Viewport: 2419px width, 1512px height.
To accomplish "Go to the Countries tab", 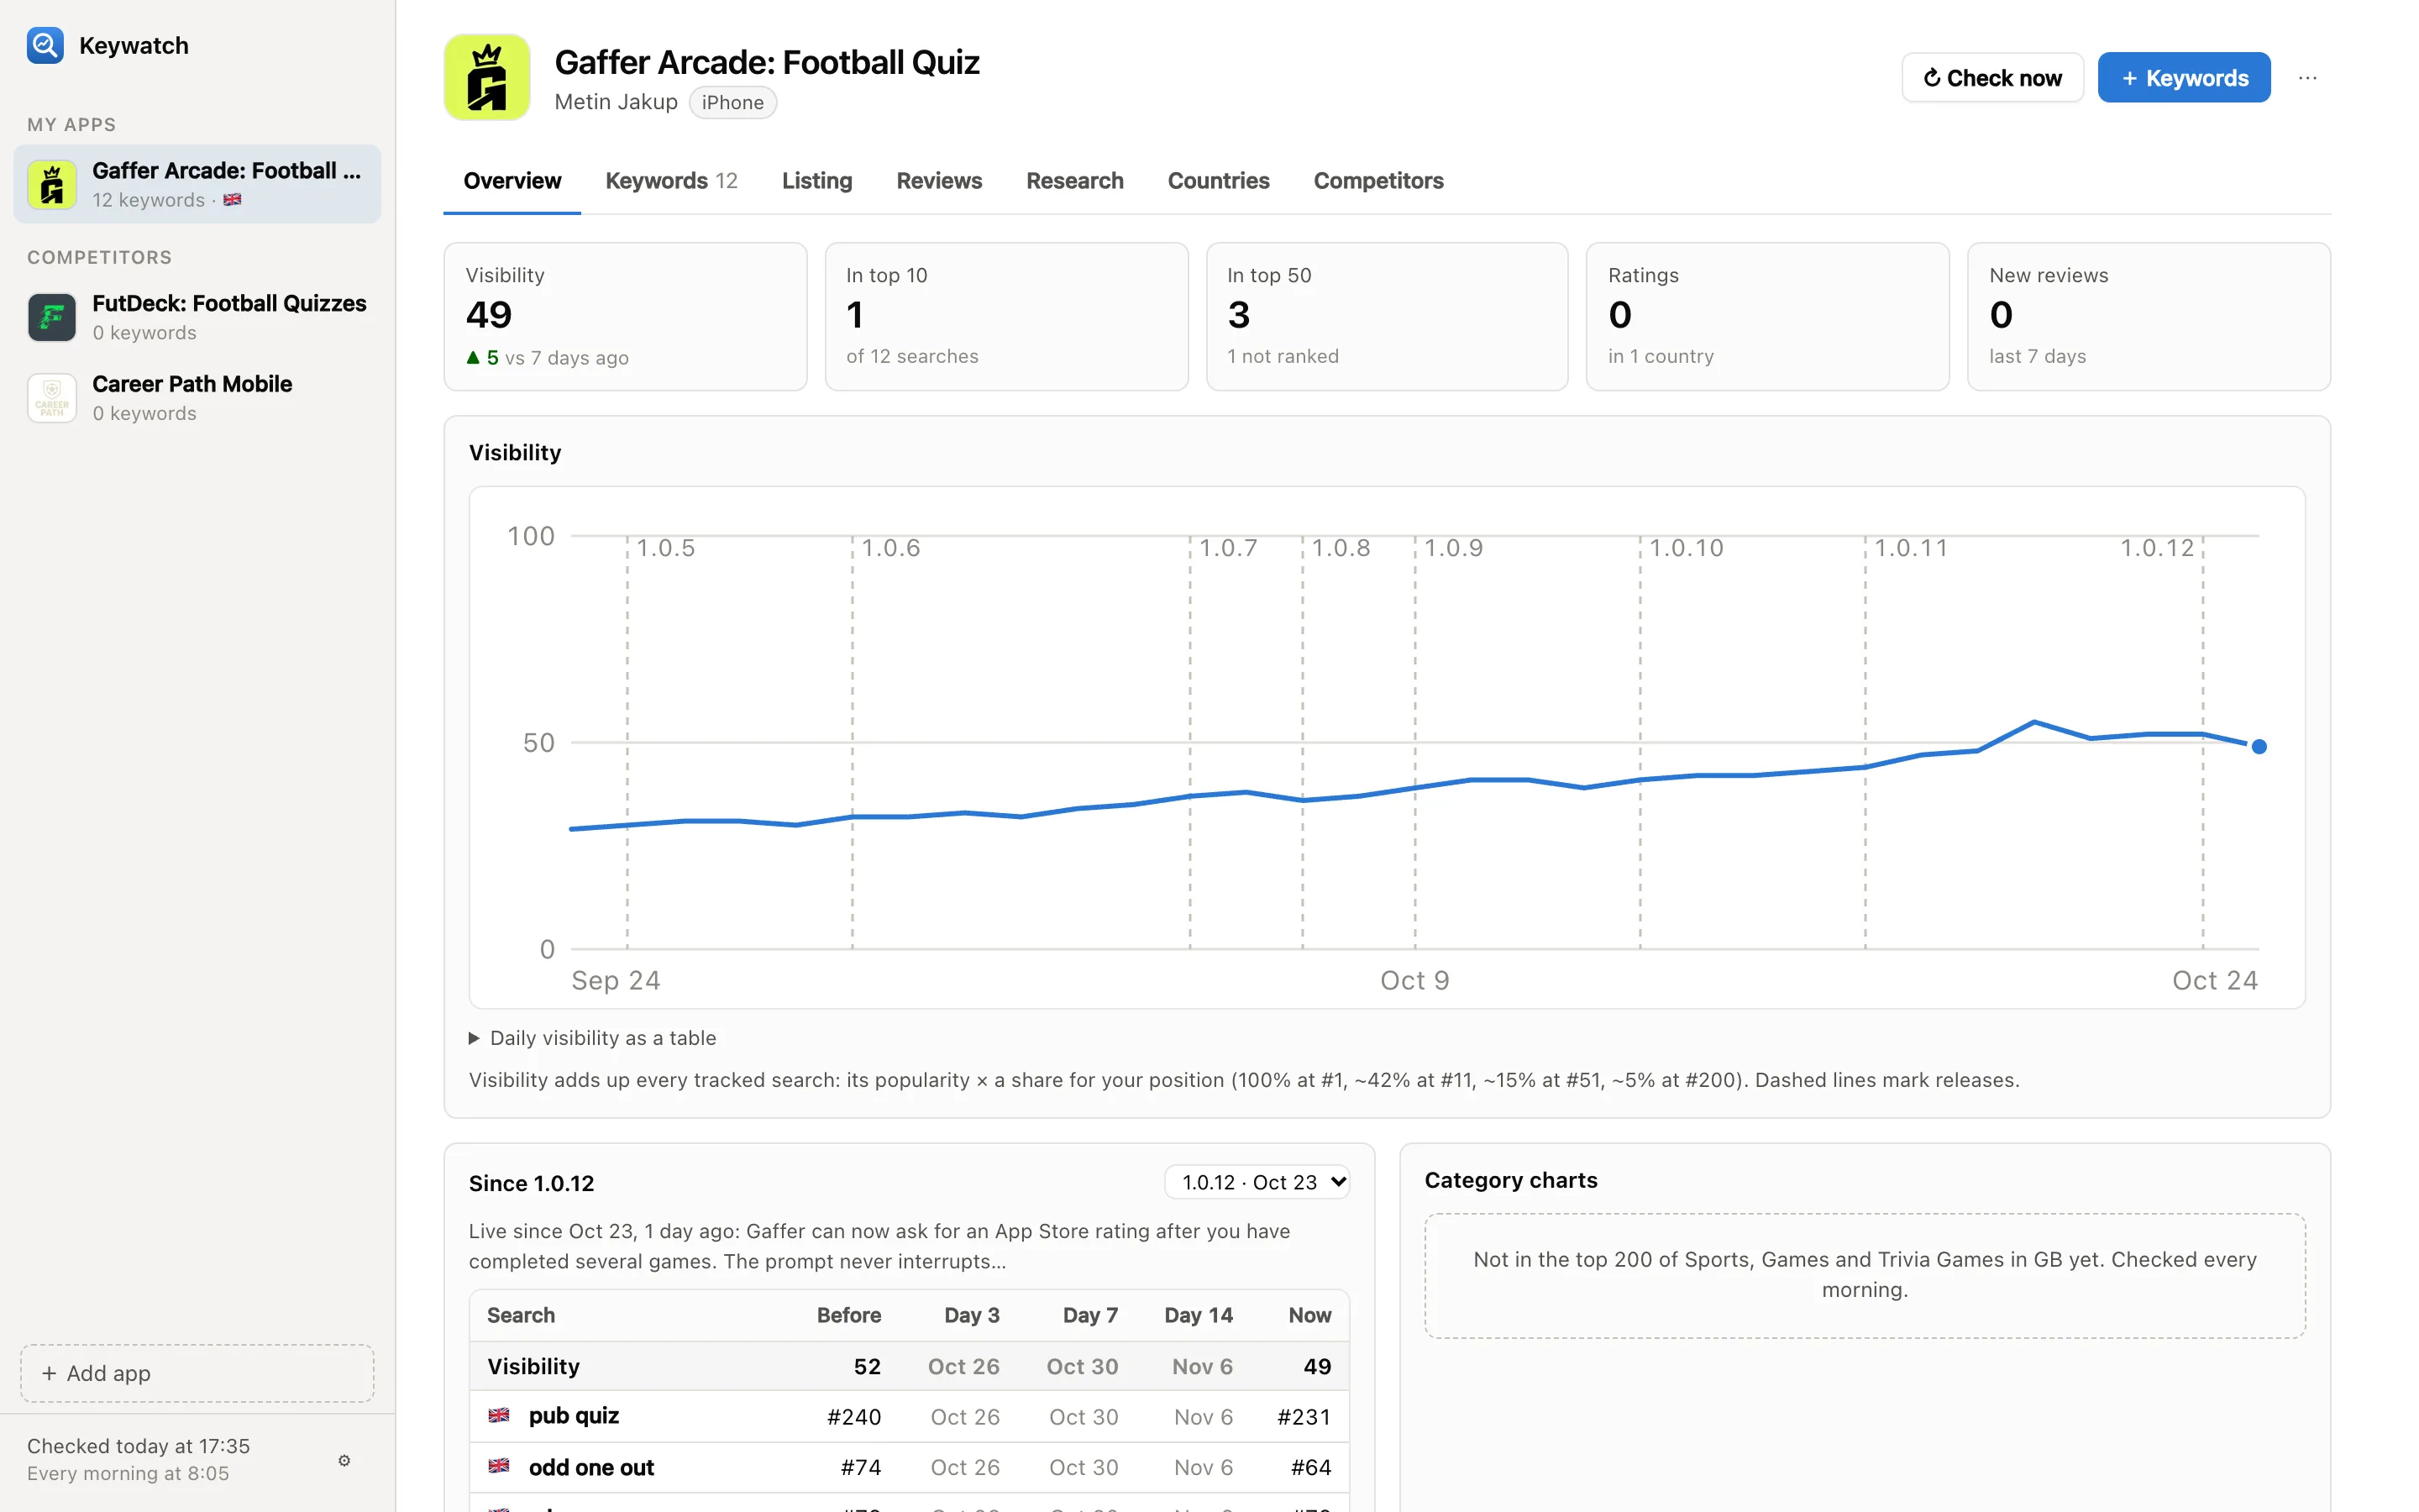I will point(1219,181).
